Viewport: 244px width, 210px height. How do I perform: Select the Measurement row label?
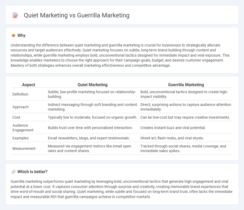(24, 148)
